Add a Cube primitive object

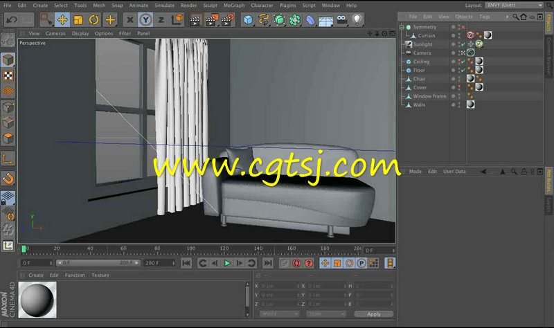pyautogui.click(x=248, y=20)
